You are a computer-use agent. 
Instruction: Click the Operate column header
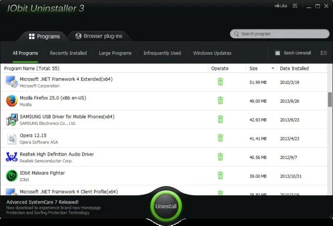coord(220,68)
